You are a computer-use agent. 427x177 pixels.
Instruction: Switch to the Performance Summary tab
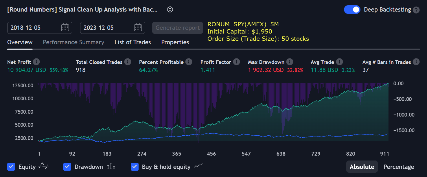pyautogui.click(x=73, y=42)
